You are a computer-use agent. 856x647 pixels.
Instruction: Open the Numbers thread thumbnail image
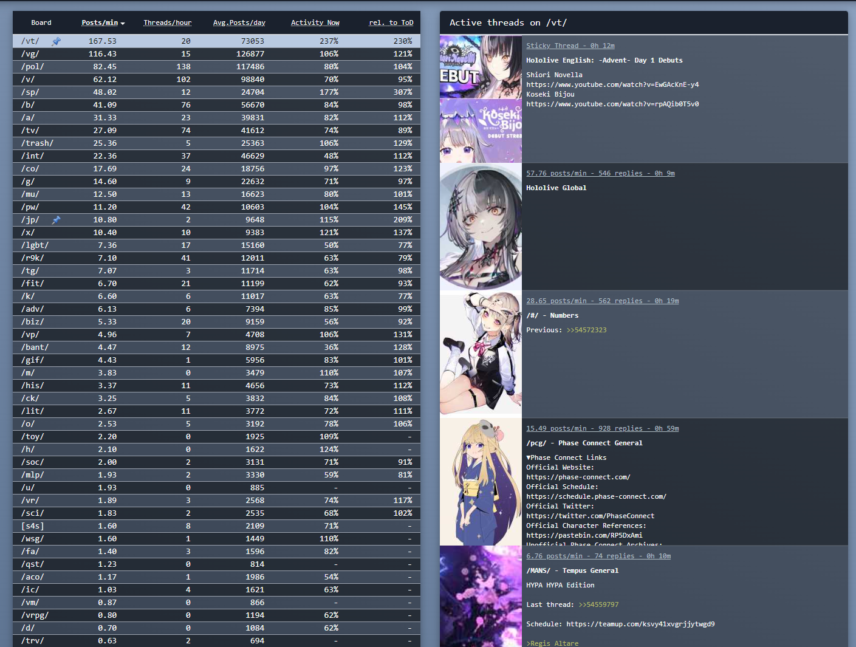tap(481, 354)
